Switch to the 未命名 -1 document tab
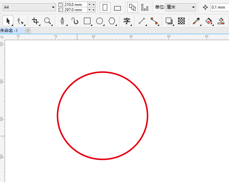 coord(12,30)
